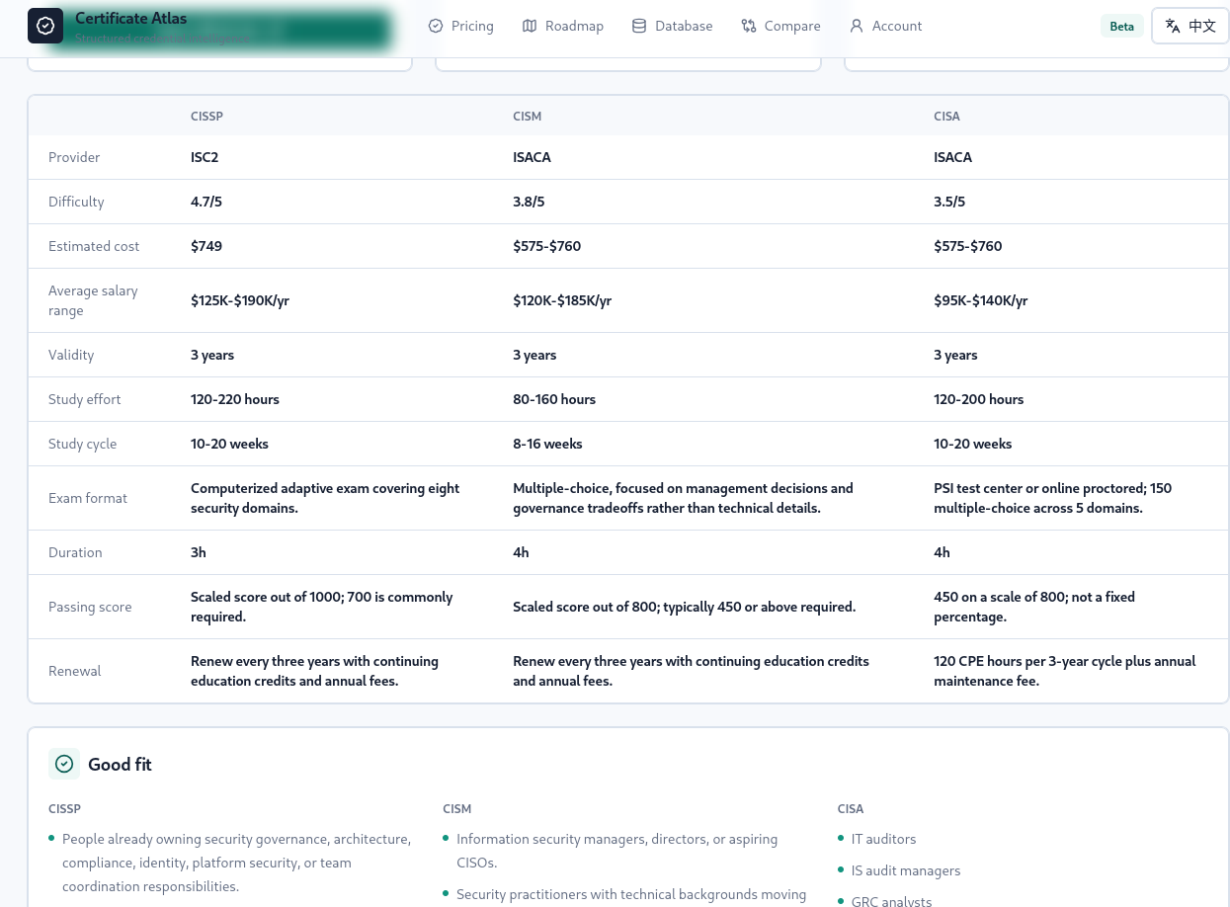Open the Account menu item
1230x907 pixels.
coord(885,26)
